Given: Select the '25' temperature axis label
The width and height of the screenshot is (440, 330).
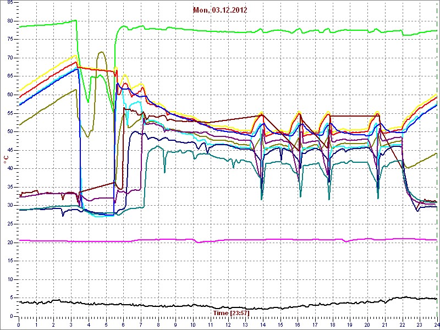Looking at the screenshot, I should pos(9,224).
